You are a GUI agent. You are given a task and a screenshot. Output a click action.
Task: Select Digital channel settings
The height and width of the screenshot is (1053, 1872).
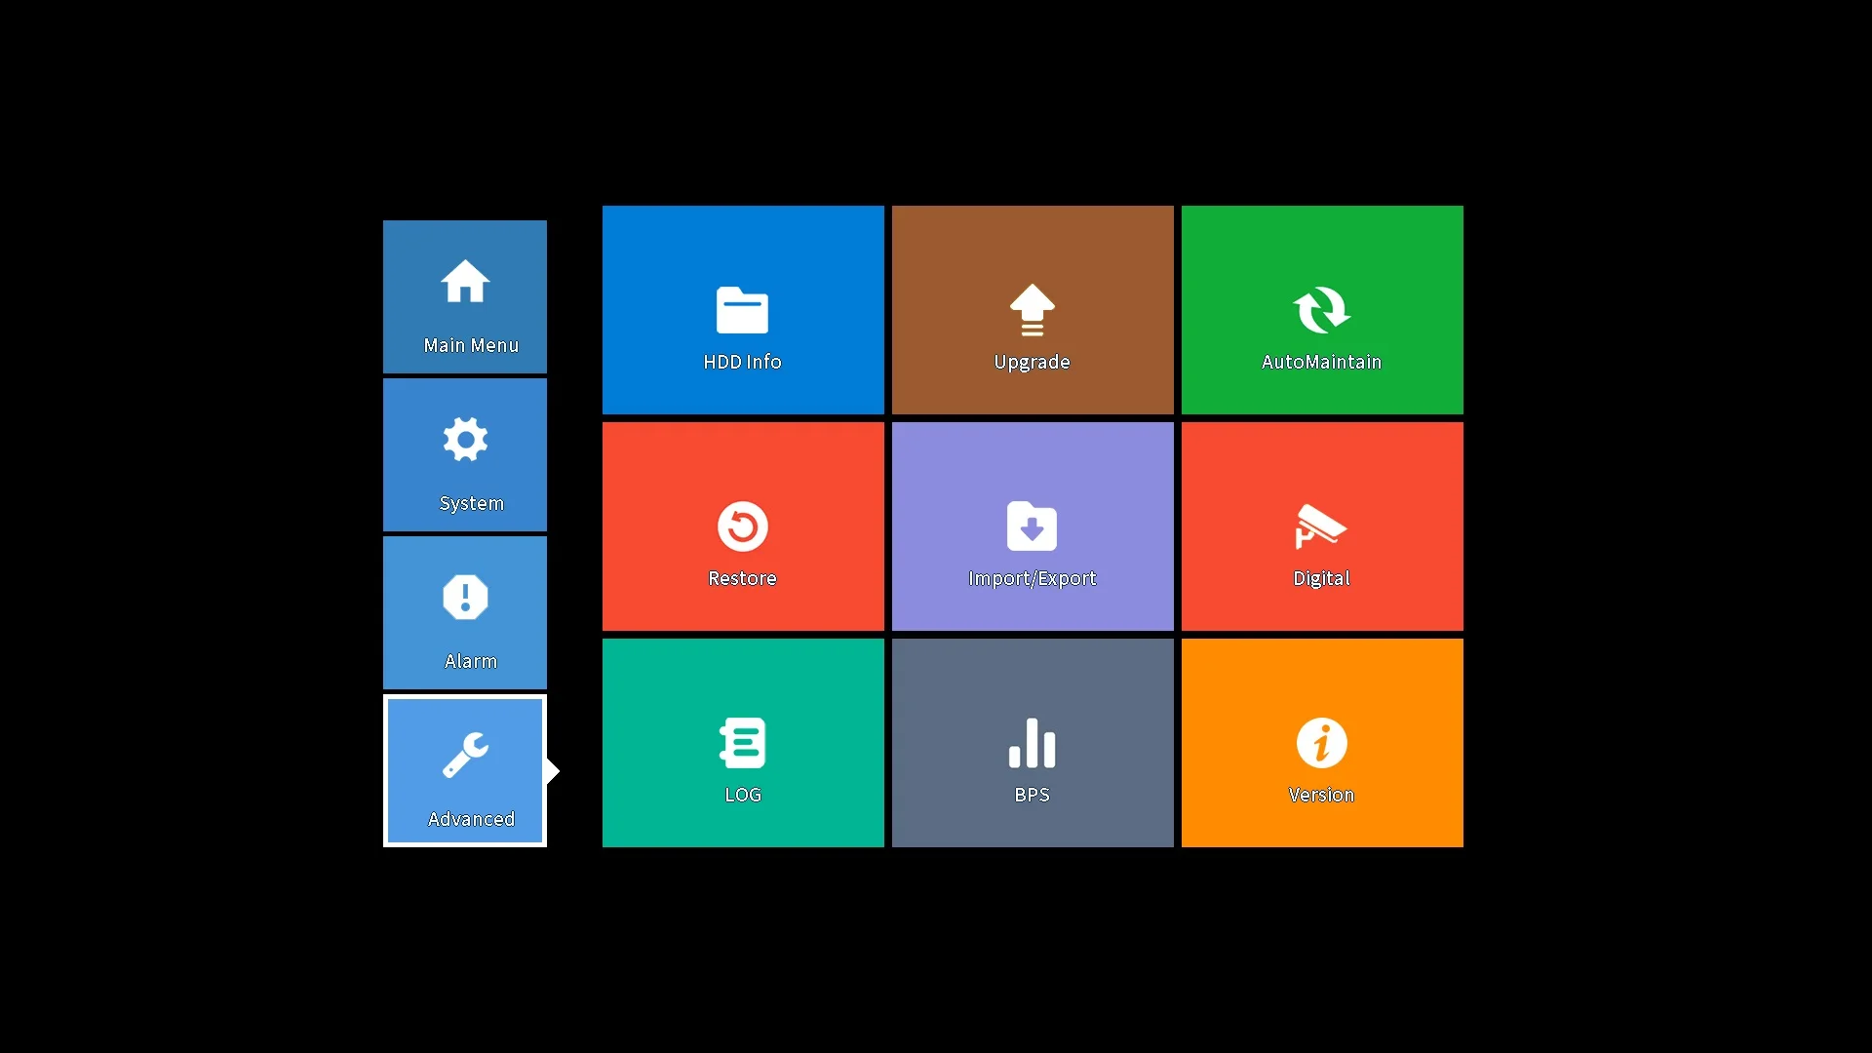pos(1320,526)
